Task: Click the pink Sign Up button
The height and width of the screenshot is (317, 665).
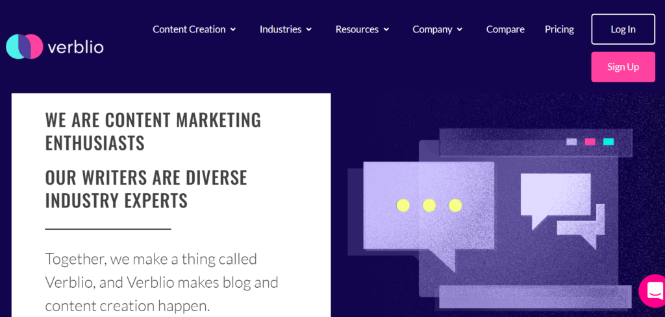Action: point(623,67)
